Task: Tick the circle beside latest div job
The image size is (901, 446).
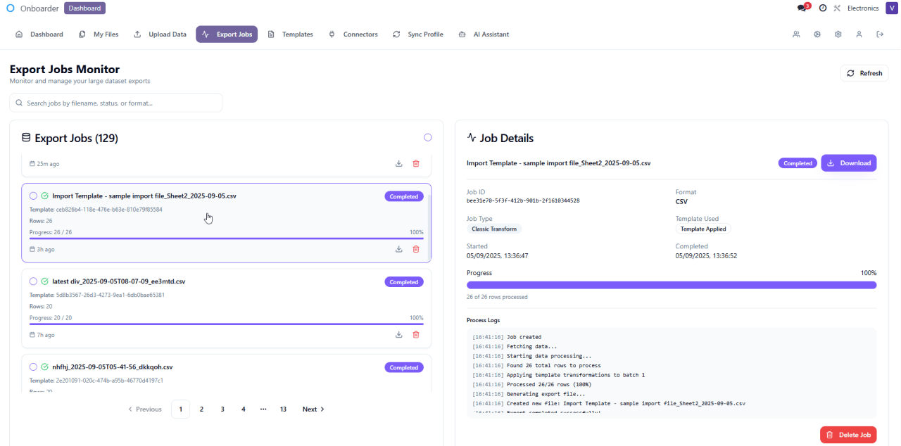Action: pyautogui.click(x=33, y=281)
